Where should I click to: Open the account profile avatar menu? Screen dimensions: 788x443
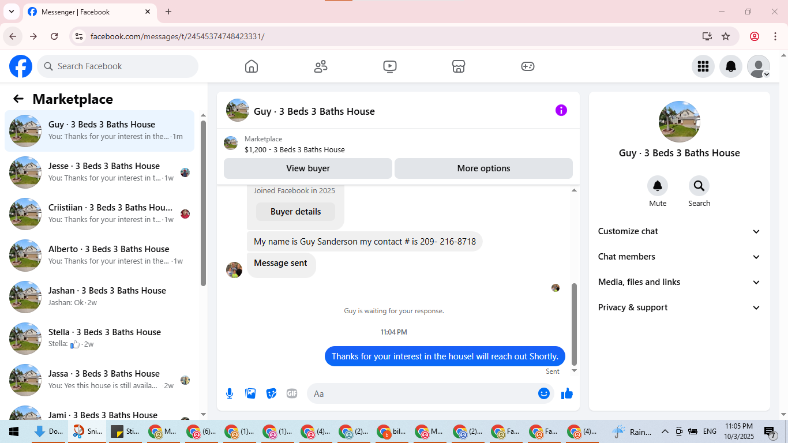tap(759, 66)
